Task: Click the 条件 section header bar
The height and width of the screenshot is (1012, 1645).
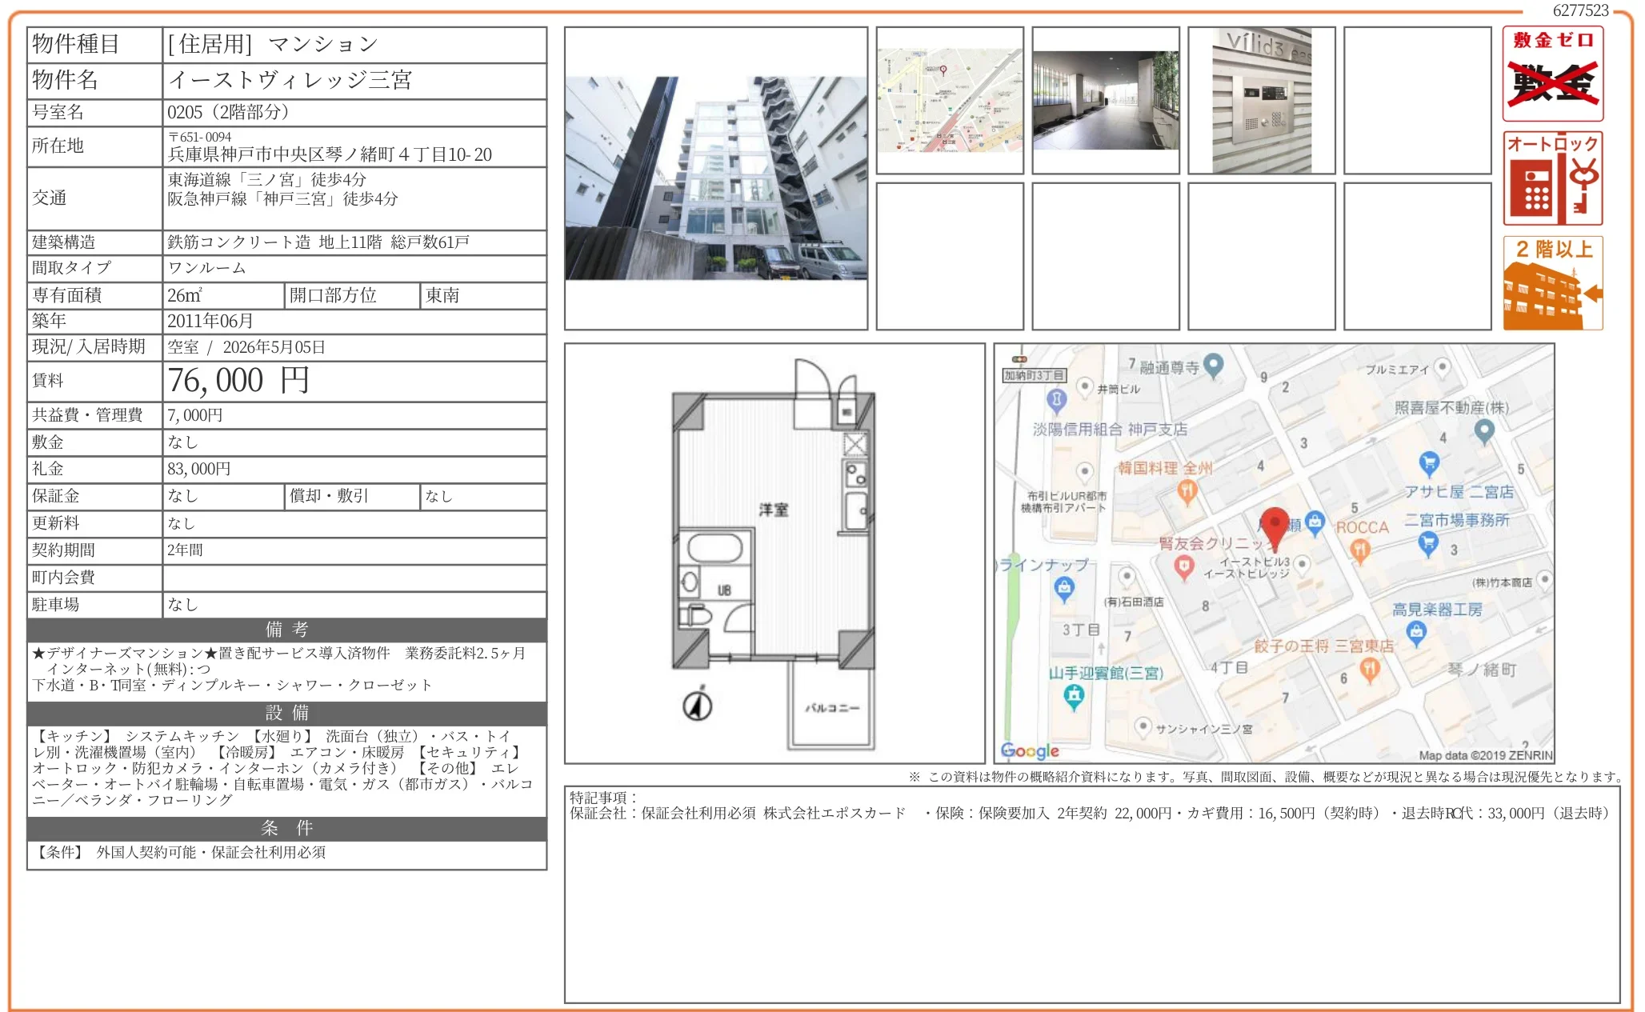Action: click(286, 828)
